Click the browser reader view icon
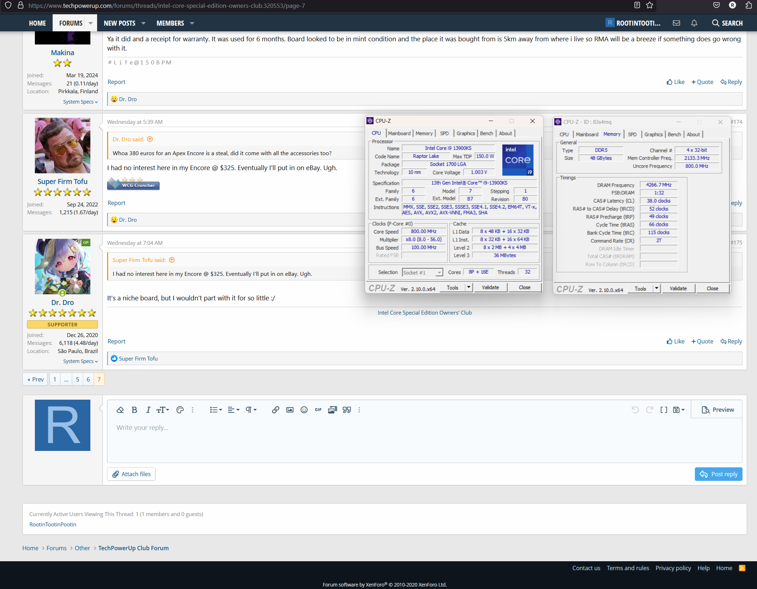 point(637,5)
